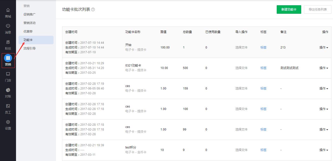333x161 pixels.
Task: Click the 营销 marketing grid icon
Action: pos(8,58)
